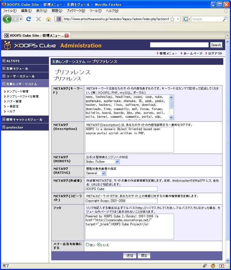Follow the ホームページ link
Screen dimensions: 231x270
[193, 54]
